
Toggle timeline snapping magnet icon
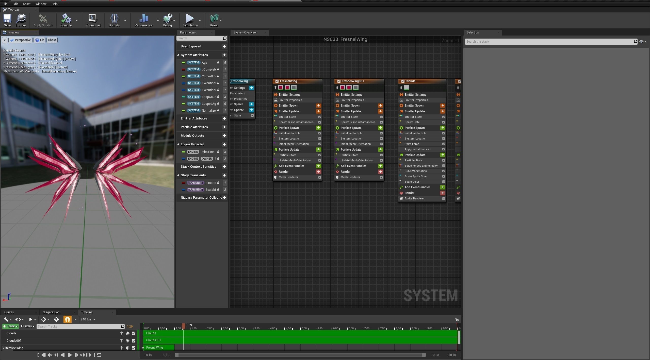(67, 319)
